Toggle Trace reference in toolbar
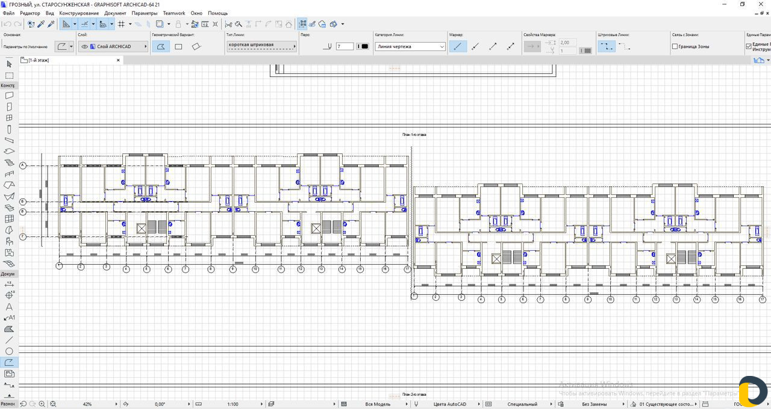The height and width of the screenshot is (409, 771). pyautogui.click(x=160, y=24)
